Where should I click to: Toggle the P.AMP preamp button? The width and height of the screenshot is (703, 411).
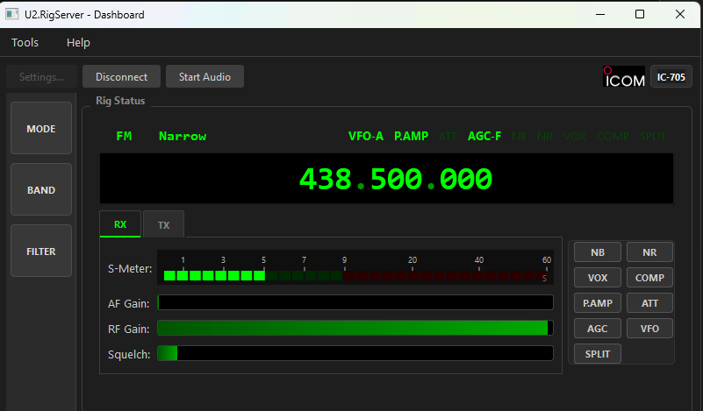[598, 303]
